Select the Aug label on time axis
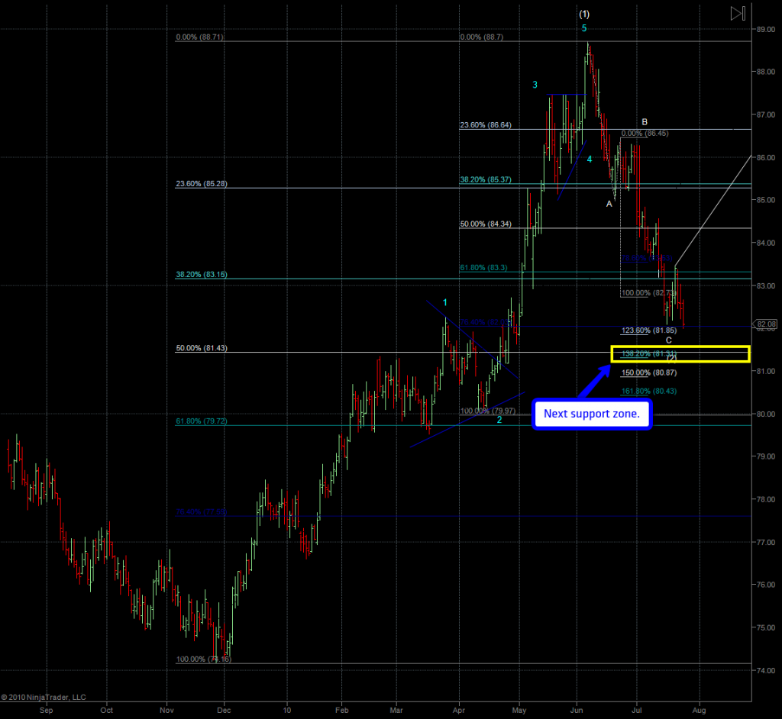 coord(700,711)
